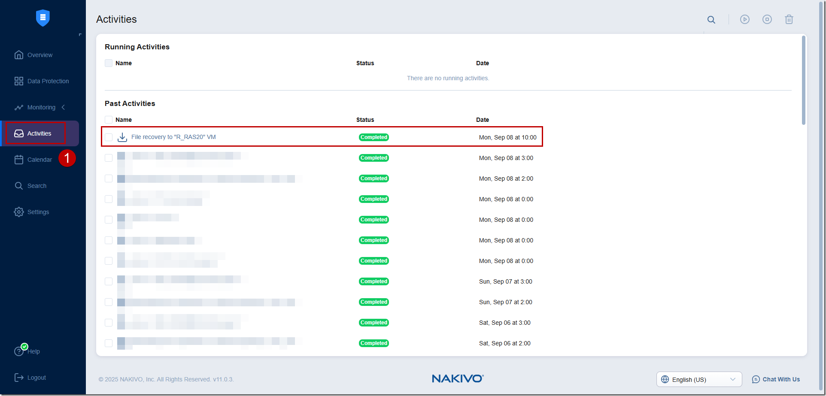Click the Monitoring chart icon
Image resolution: width=826 pixels, height=396 pixels.
click(x=18, y=107)
